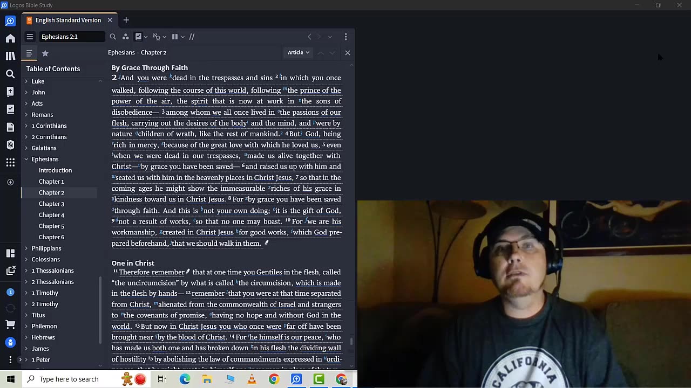Click the inline search magnifier icon

(x=113, y=37)
